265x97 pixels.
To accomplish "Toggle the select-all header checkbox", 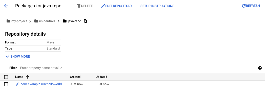I will (x=6, y=77).
